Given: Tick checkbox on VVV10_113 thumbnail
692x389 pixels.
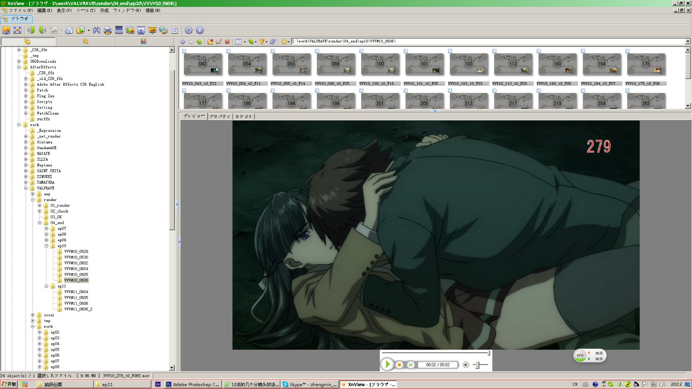Looking at the screenshot, I should pyautogui.click(x=494, y=51).
